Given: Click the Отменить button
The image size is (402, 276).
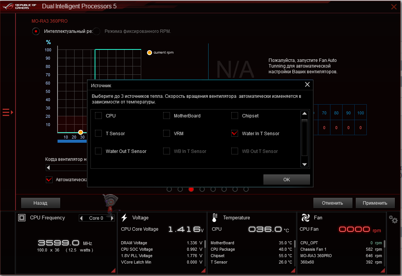Looking at the screenshot, I should click(x=332, y=203).
